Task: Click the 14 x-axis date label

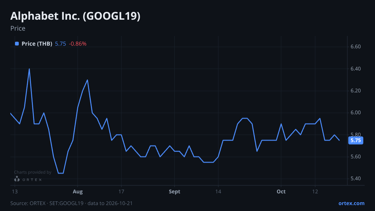Action: pos(218,192)
